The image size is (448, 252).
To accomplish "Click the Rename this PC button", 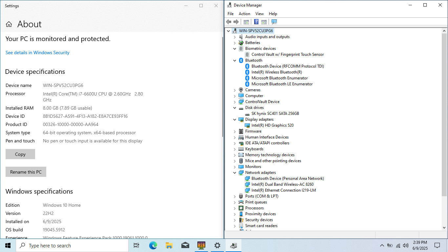I will pyautogui.click(x=26, y=172).
